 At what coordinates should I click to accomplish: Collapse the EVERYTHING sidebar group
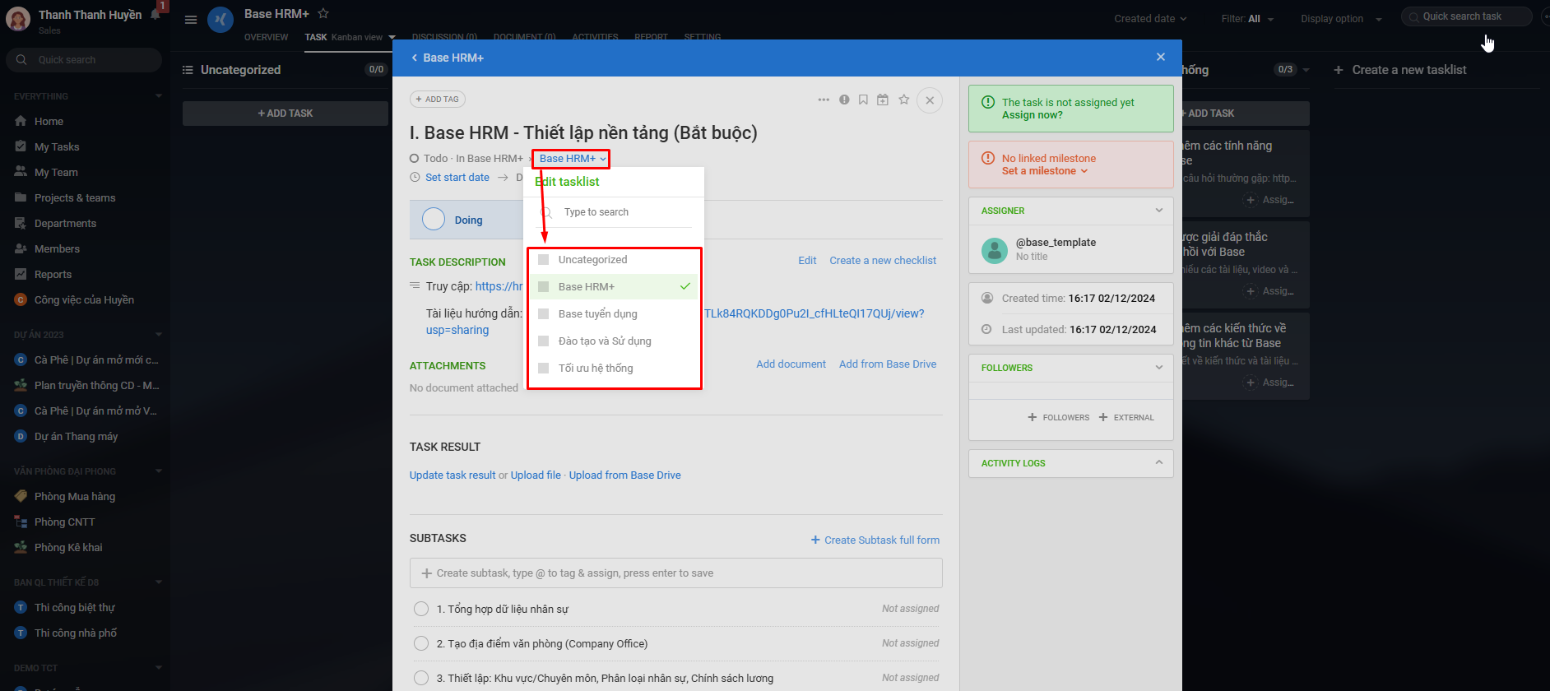[x=158, y=96]
